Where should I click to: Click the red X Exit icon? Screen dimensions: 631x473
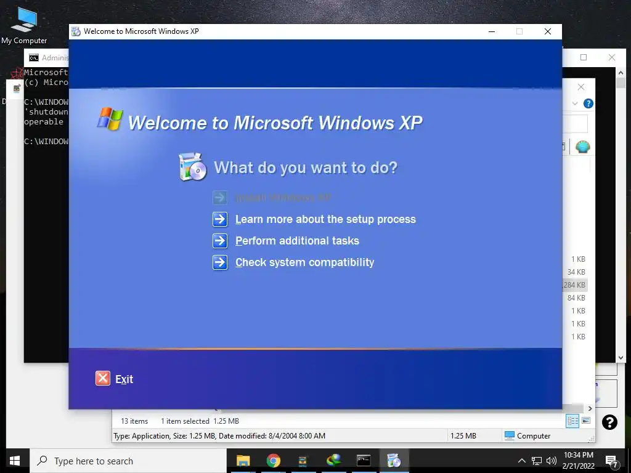coord(103,379)
